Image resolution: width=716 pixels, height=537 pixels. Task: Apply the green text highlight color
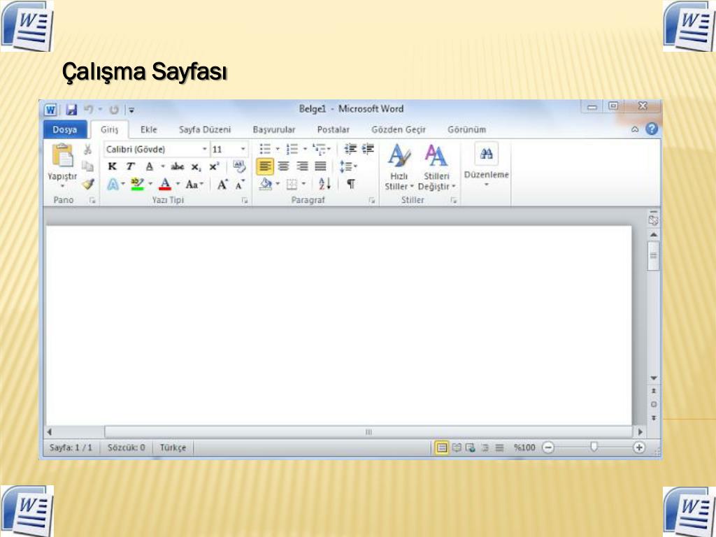(137, 185)
